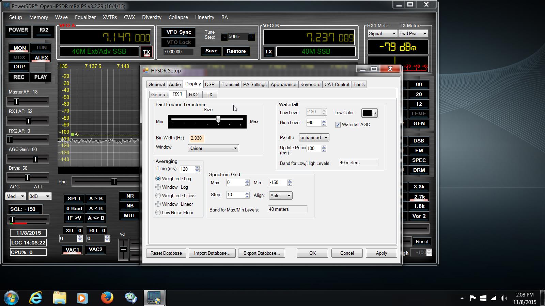Click the Low Color black swatch
Screen dimensions: 545x306
tap(367, 113)
